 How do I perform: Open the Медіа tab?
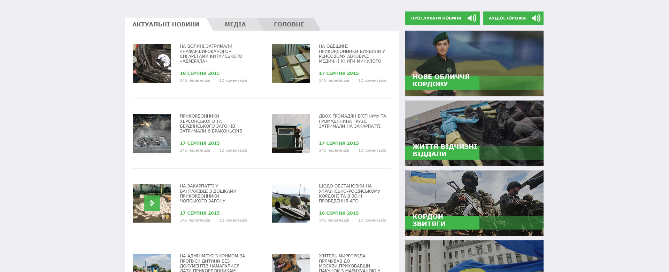pos(235,24)
